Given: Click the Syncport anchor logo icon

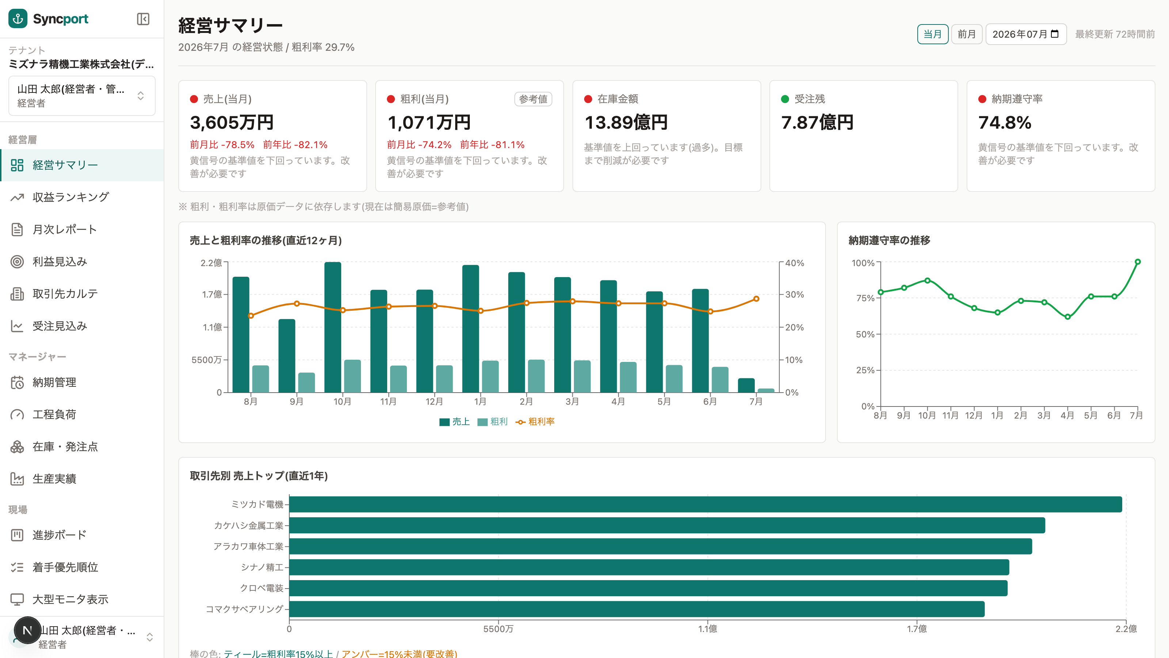Looking at the screenshot, I should tap(18, 19).
